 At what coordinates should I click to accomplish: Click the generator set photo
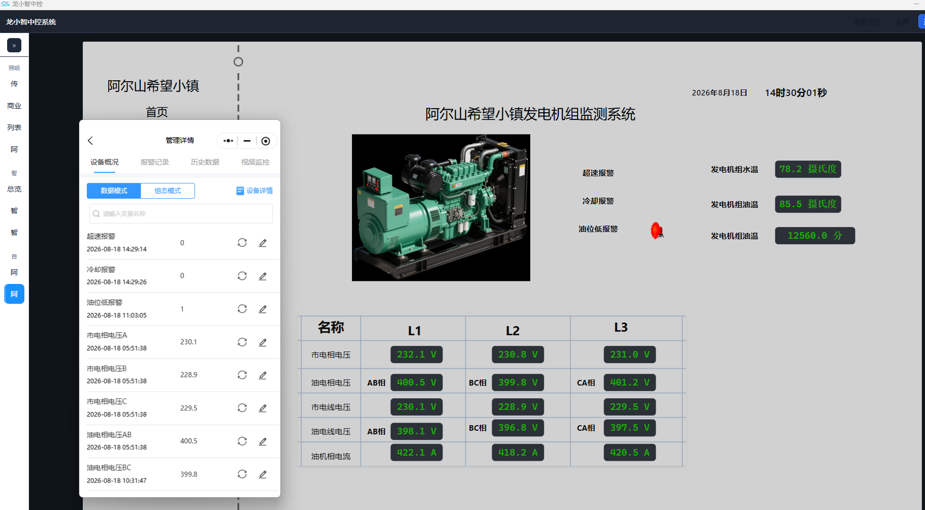click(441, 207)
